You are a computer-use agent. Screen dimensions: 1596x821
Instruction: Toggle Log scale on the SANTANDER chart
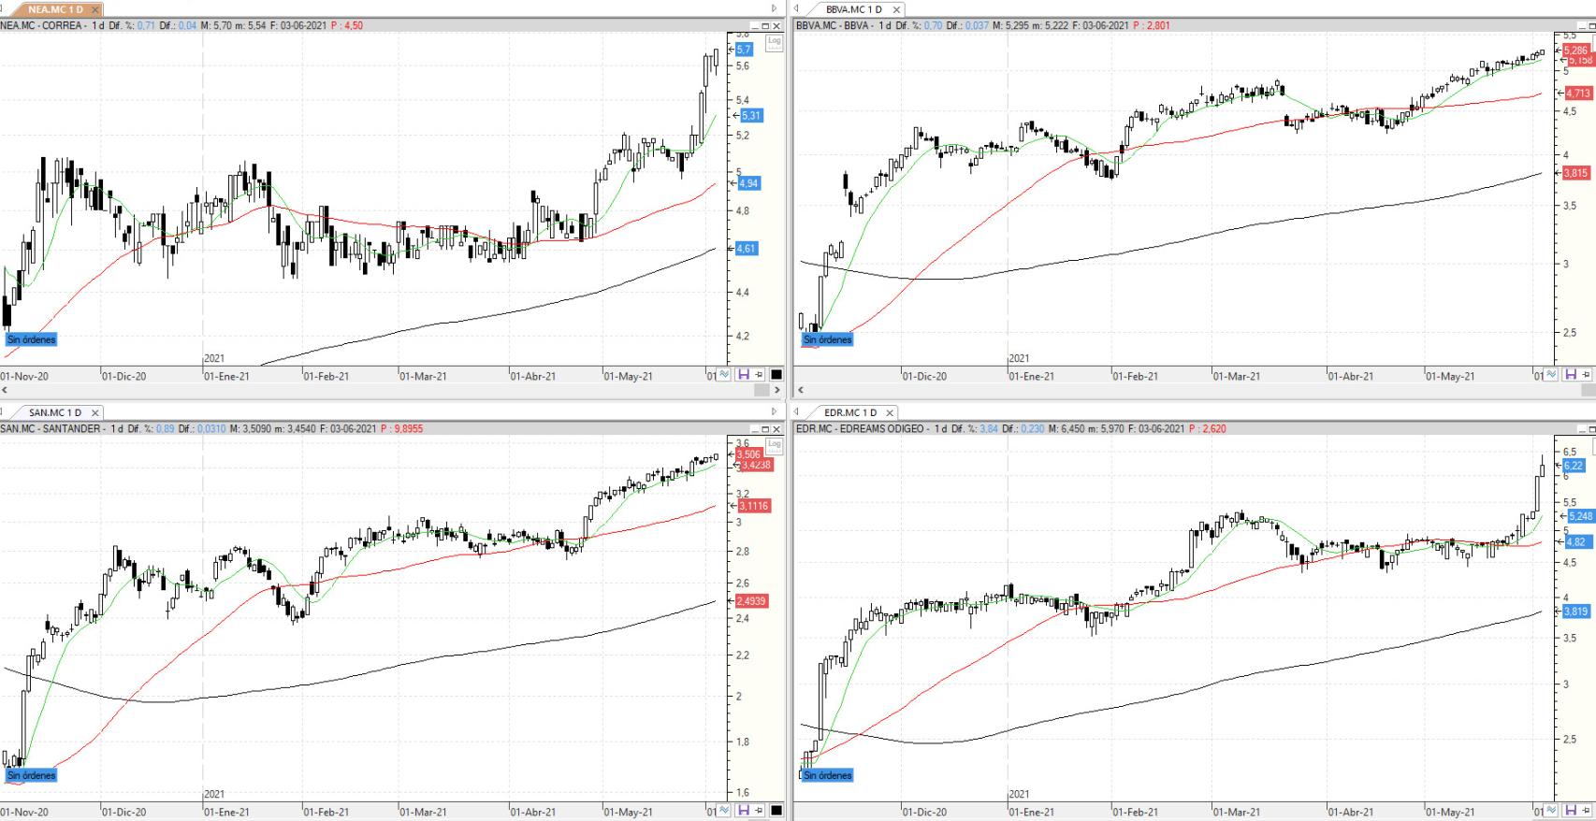(x=774, y=445)
